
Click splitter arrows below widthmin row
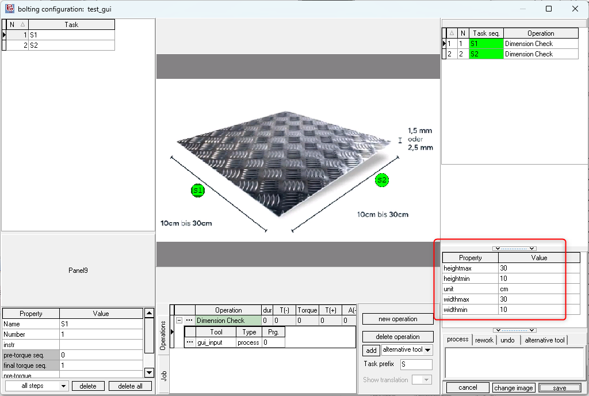[514, 330]
